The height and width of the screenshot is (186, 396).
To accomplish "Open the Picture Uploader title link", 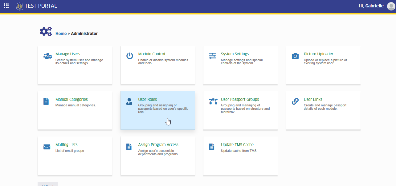I will pos(319,54).
